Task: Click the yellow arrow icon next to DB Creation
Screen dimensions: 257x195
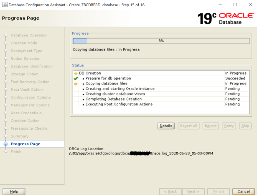Action: (x=76, y=73)
